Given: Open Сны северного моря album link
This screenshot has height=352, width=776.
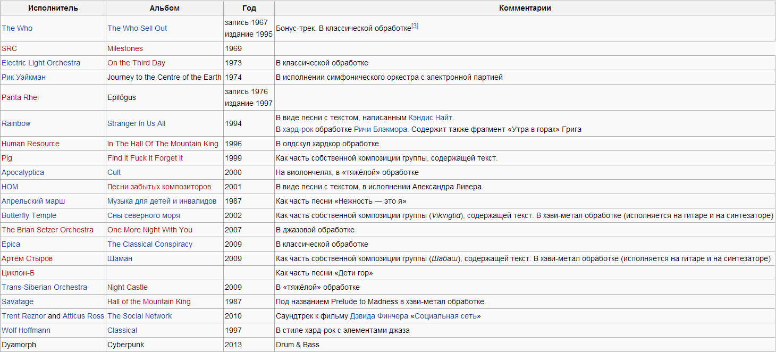Looking at the screenshot, I should (144, 215).
